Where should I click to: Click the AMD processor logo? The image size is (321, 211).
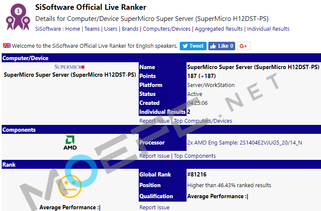pyautogui.click(x=70, y=143)
